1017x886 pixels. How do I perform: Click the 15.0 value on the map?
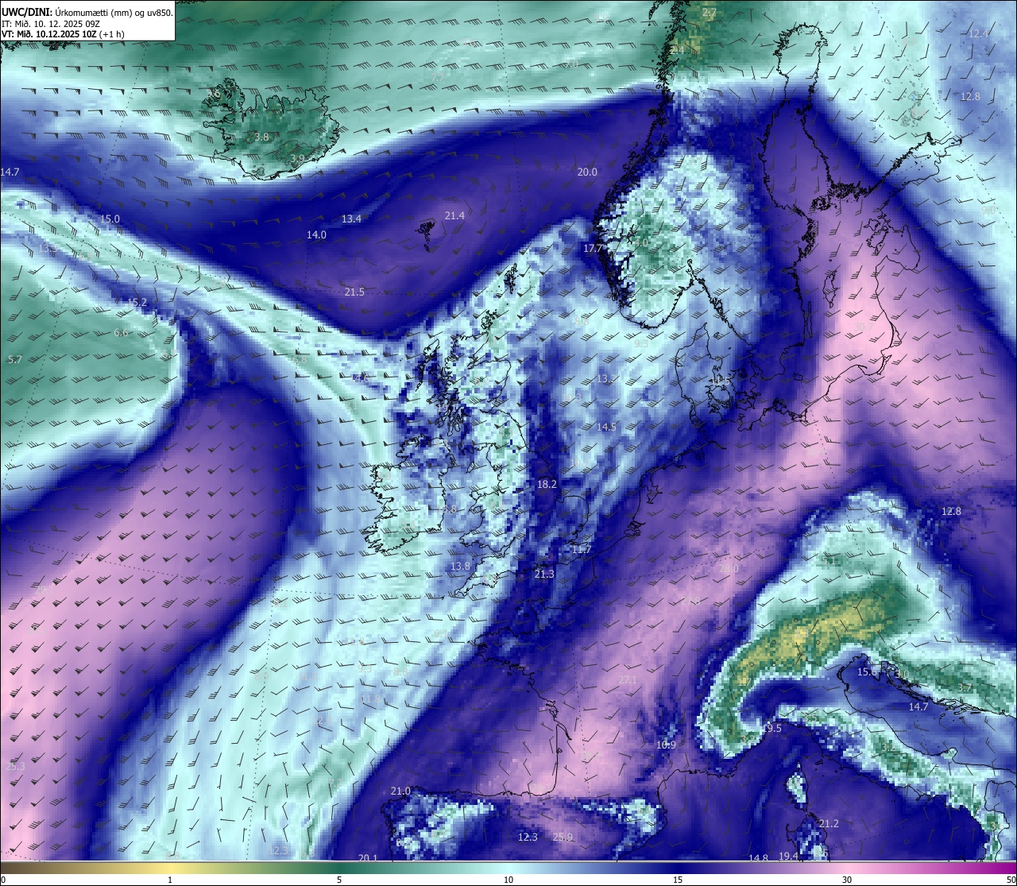point(110,219)
